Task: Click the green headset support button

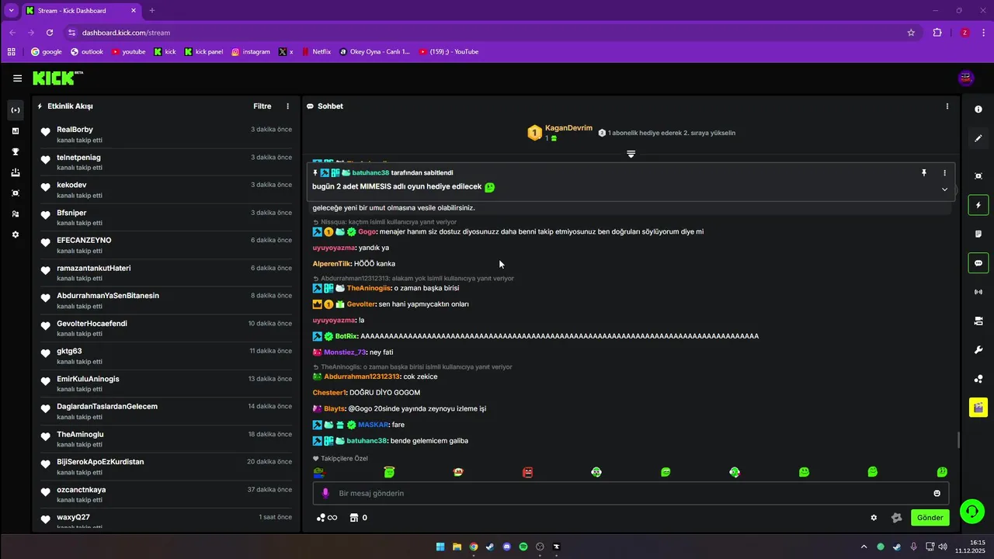Action: 971,511
